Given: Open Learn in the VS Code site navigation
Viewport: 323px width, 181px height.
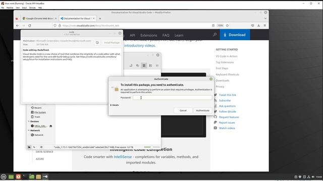Looking at the screenshot, I should tap(179, 35).
